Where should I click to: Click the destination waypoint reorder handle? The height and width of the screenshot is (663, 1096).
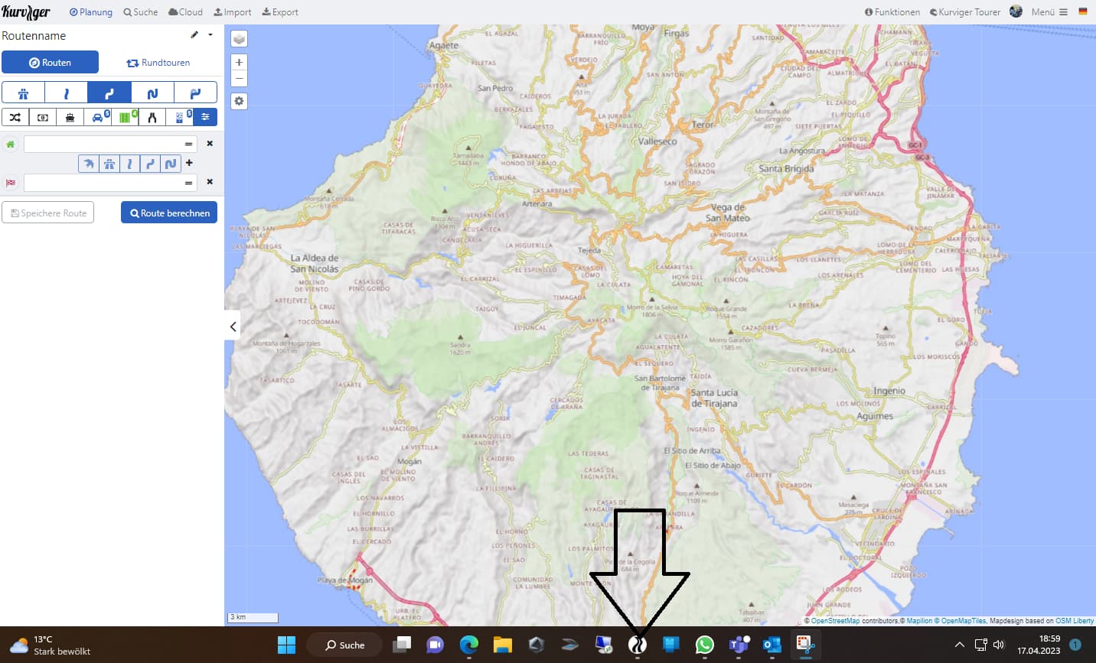pos(188,183)
